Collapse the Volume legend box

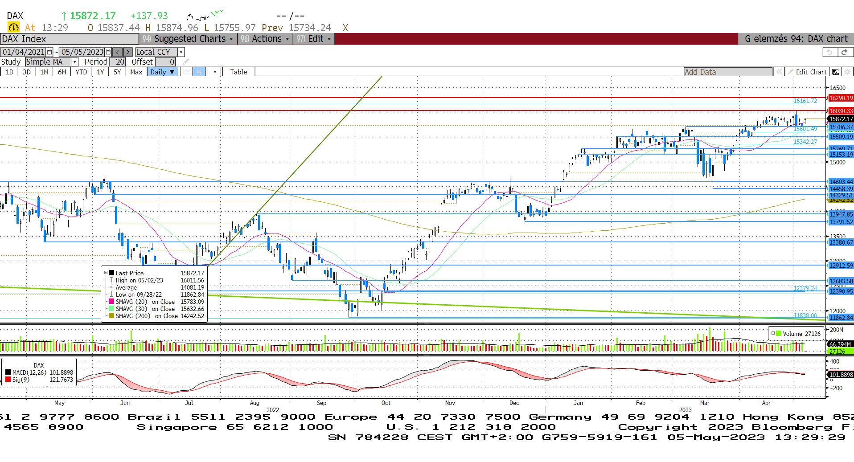[773, 333]
